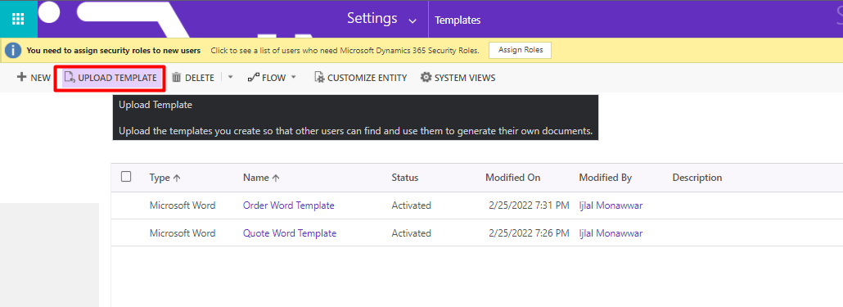The height and width of the screenshot is (307, 843).
Task: Click the plus icon for New
Action: (x=21, y=78)
